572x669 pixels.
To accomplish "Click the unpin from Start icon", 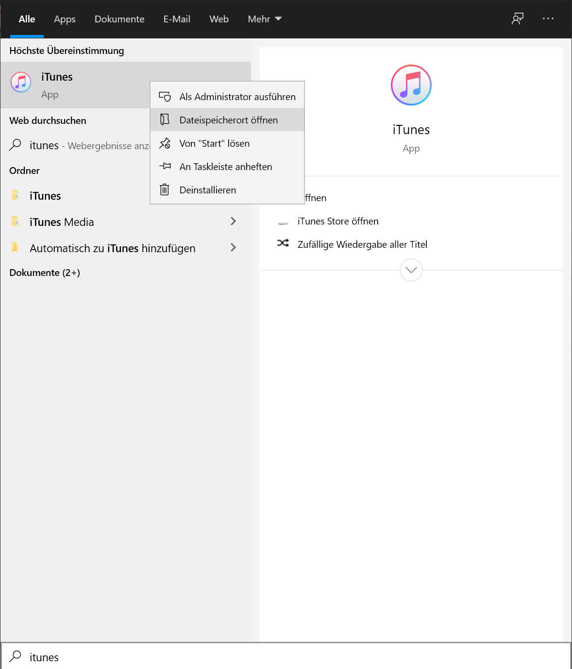I will click(165, 143).
